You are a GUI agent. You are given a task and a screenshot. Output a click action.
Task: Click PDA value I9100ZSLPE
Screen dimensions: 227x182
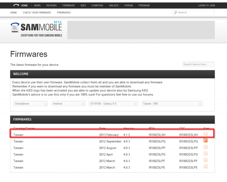[157, 168]
